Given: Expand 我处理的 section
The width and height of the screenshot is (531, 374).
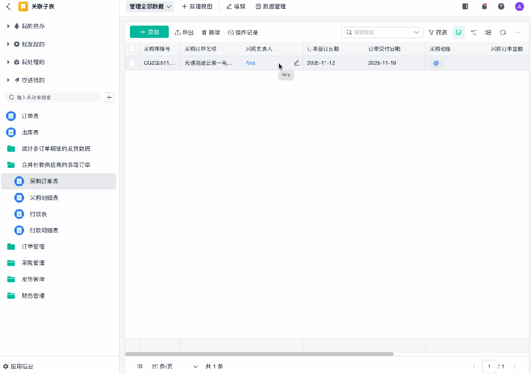Looking at the screenshot, I should [x=8, y=62].
